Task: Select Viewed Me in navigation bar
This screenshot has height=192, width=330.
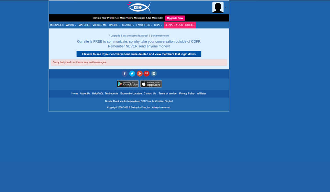Action: [x=99, y=25]
